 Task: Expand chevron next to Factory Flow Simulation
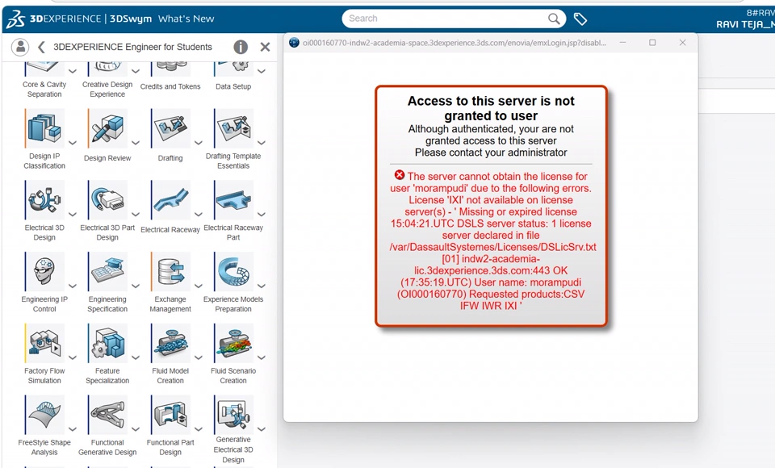tap(73, 357)
